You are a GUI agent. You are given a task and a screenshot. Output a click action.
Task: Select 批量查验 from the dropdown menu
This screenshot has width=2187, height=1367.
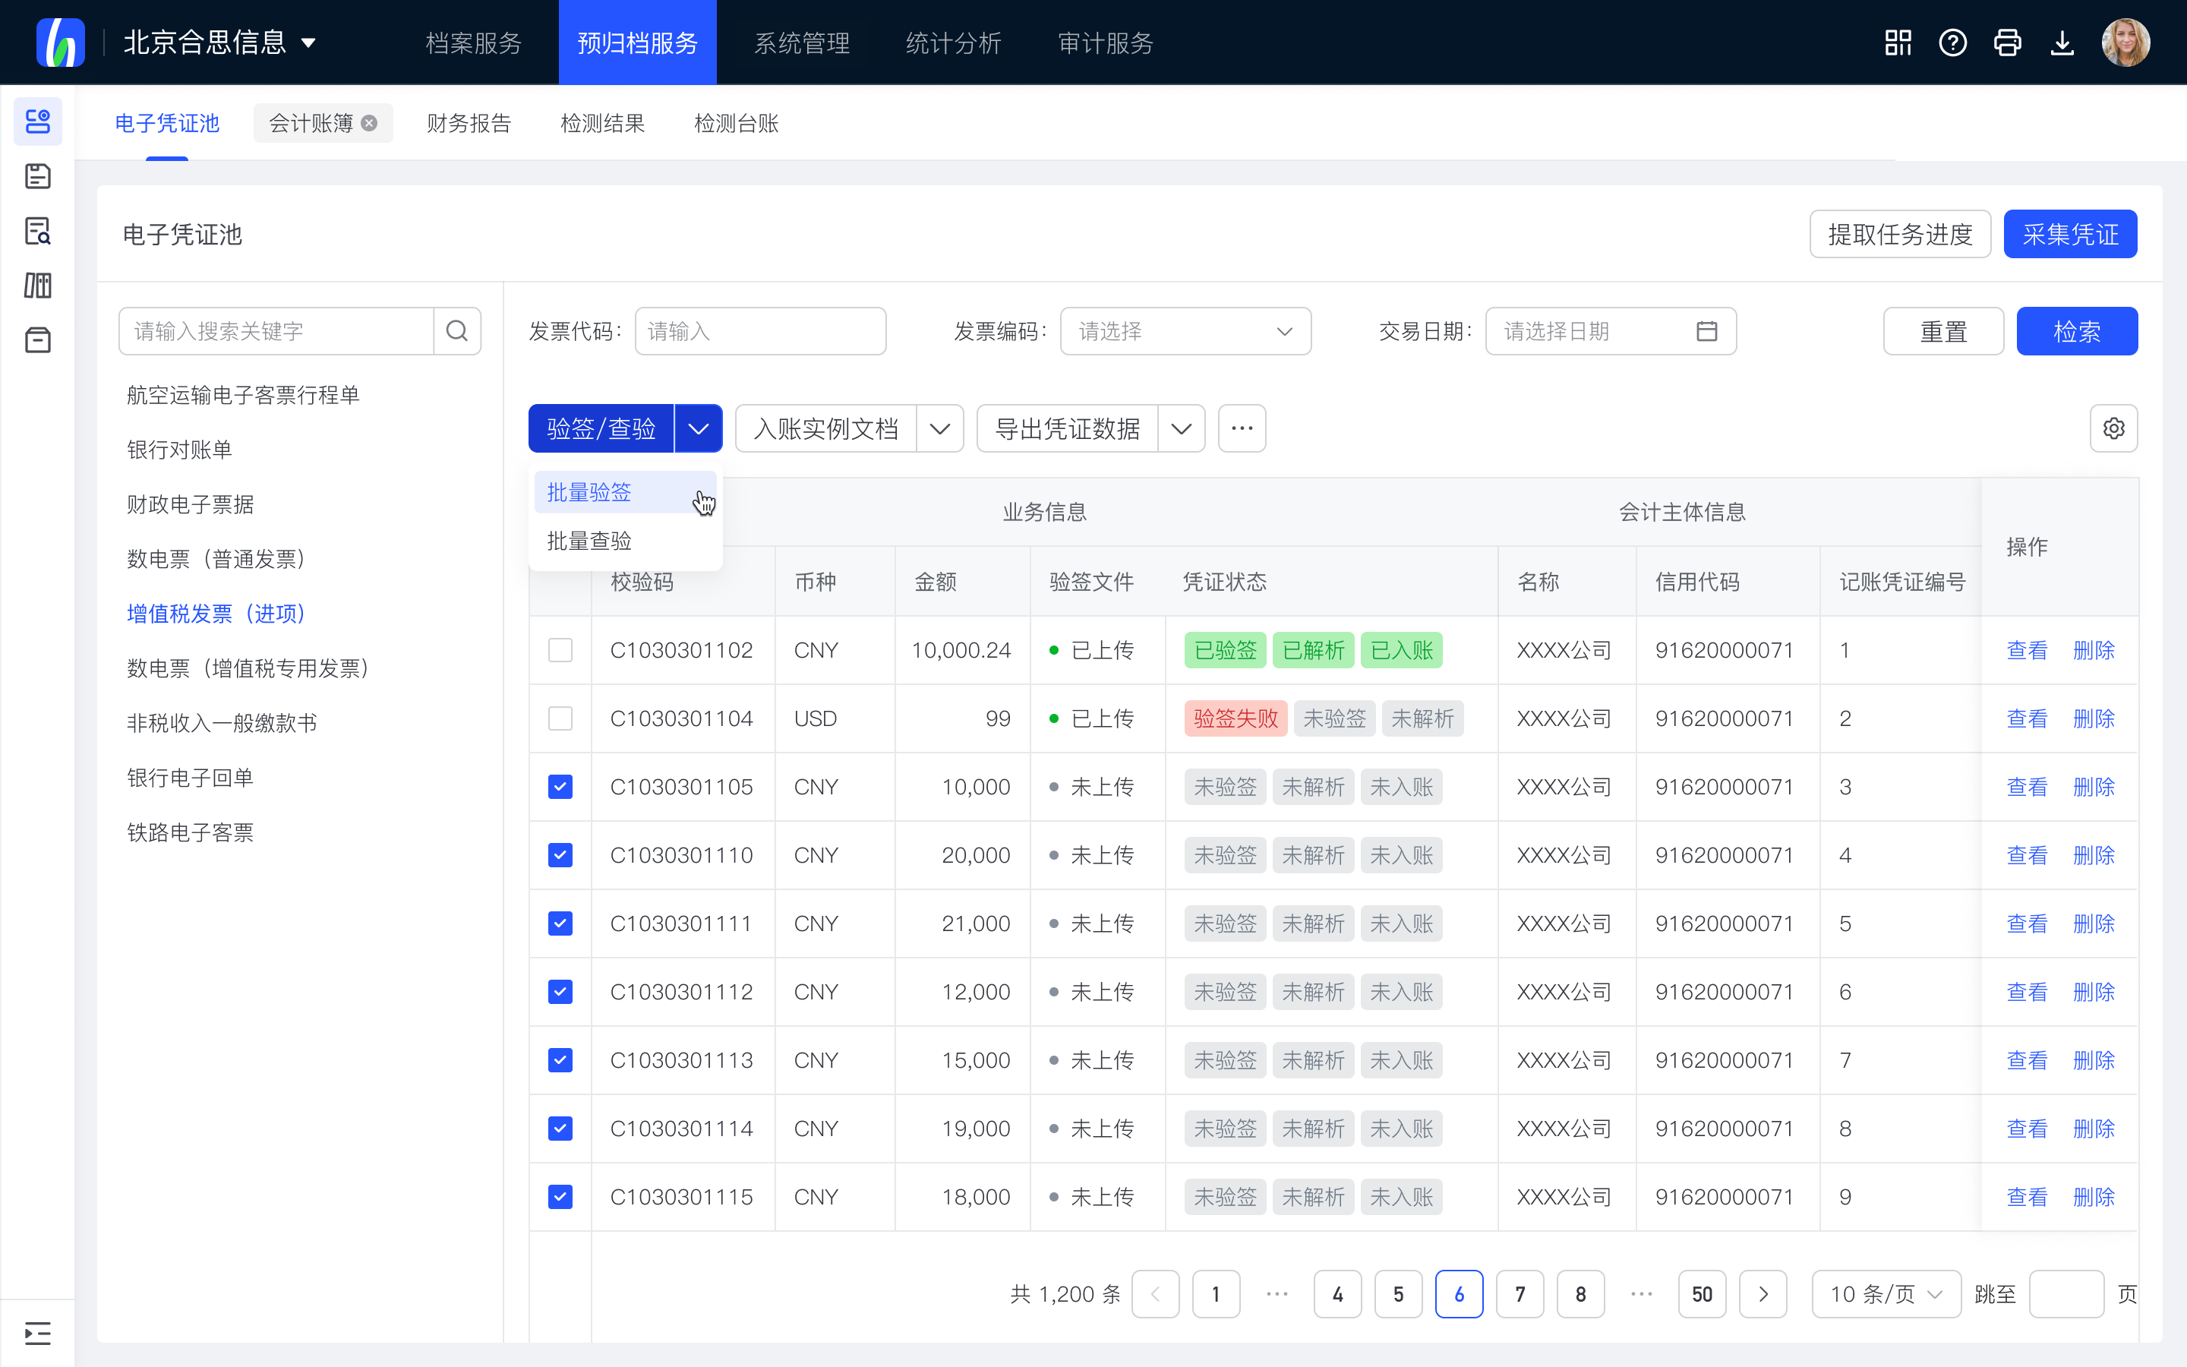pyautogui.click(x=589, y=541)
